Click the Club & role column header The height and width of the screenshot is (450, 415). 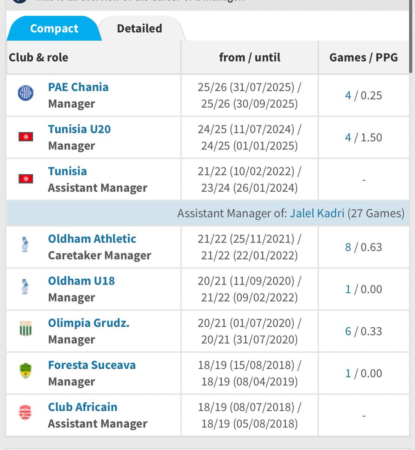pos(39,57)
